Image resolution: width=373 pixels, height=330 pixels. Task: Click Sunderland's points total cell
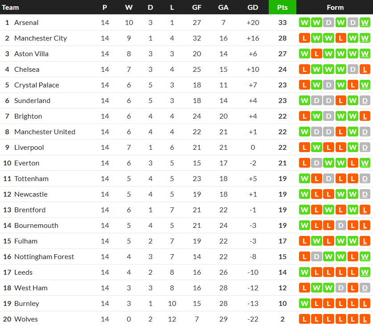283,101
